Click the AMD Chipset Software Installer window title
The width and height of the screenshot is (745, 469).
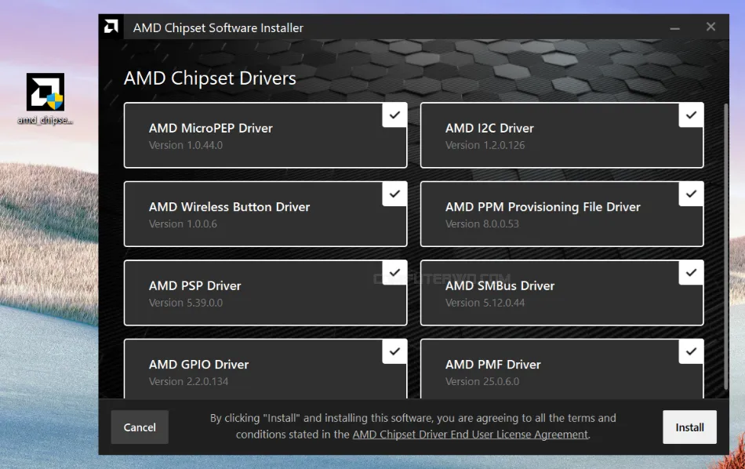218,28
